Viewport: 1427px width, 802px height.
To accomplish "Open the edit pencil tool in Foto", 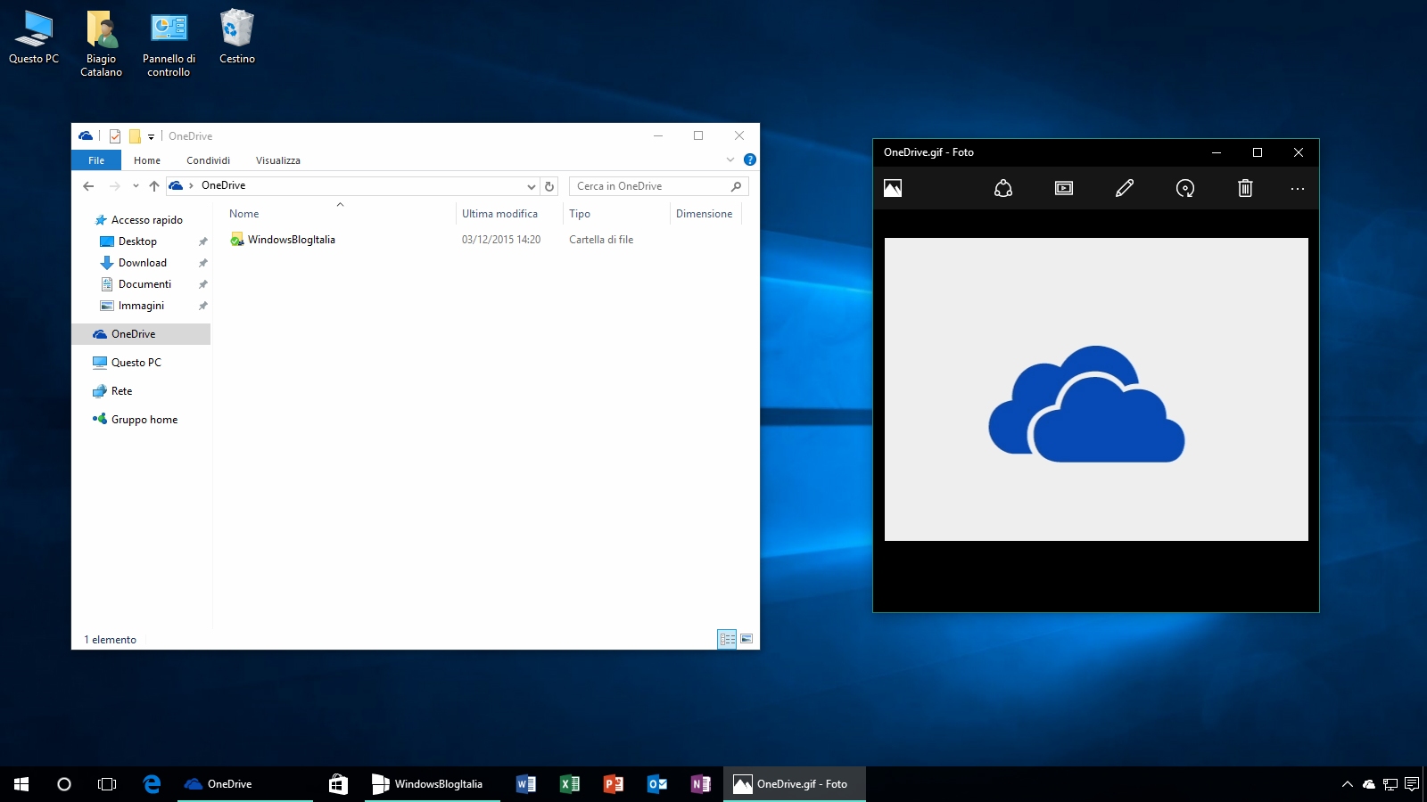I will click(1124, 188).
